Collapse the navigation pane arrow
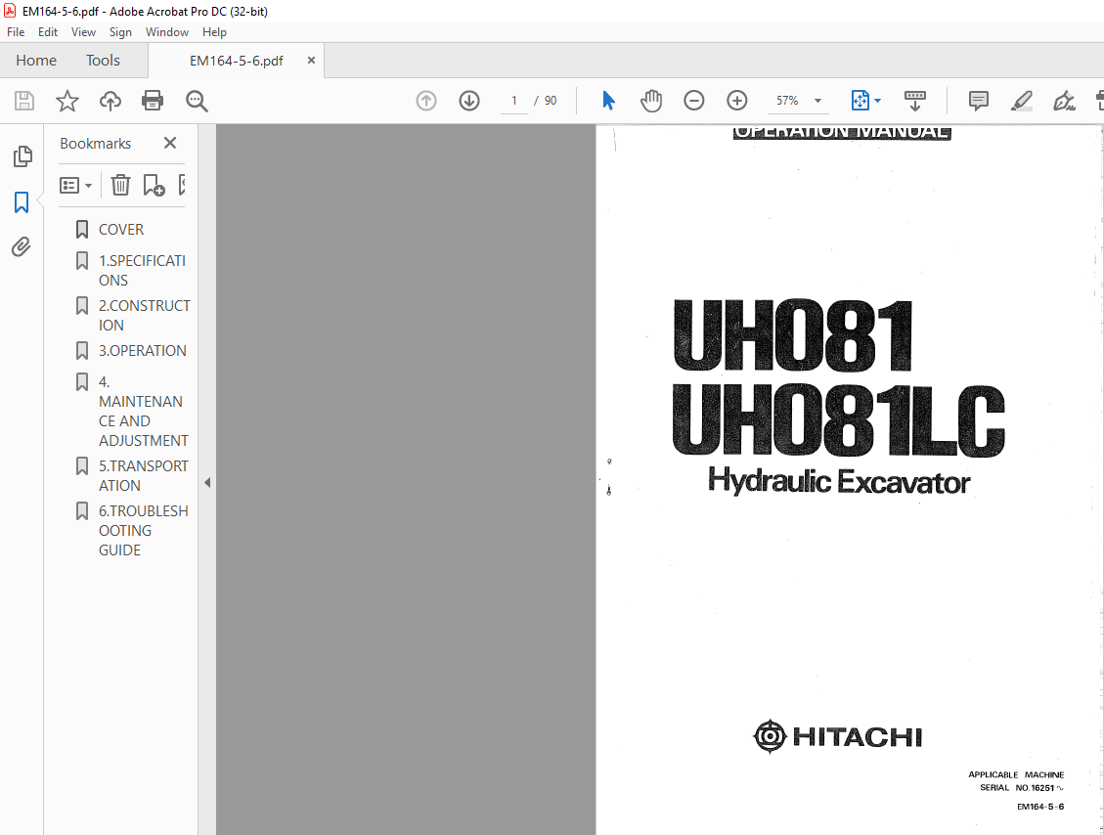This screenshot has height=835, width=1104. tap(207, 483)
